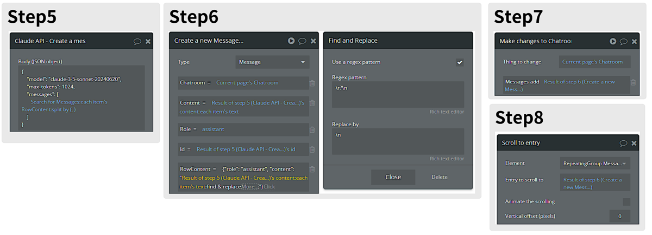Click Close button in Find and Replace

393,177
